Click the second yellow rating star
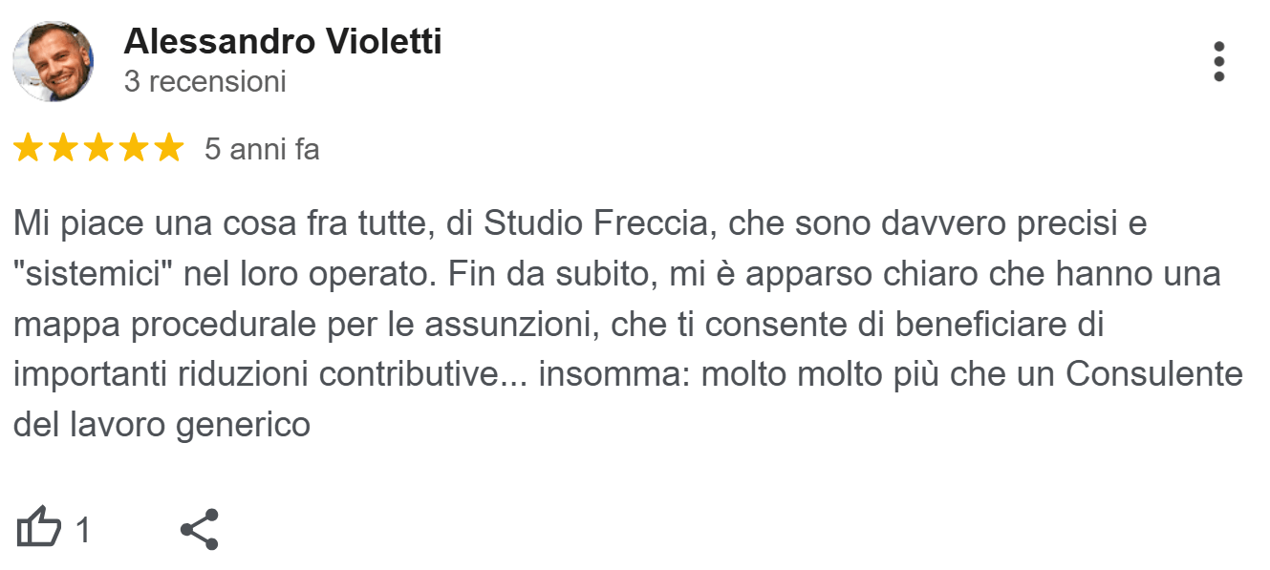Image resolution: width=1270 pixels, height=570 pixels. 63,149
